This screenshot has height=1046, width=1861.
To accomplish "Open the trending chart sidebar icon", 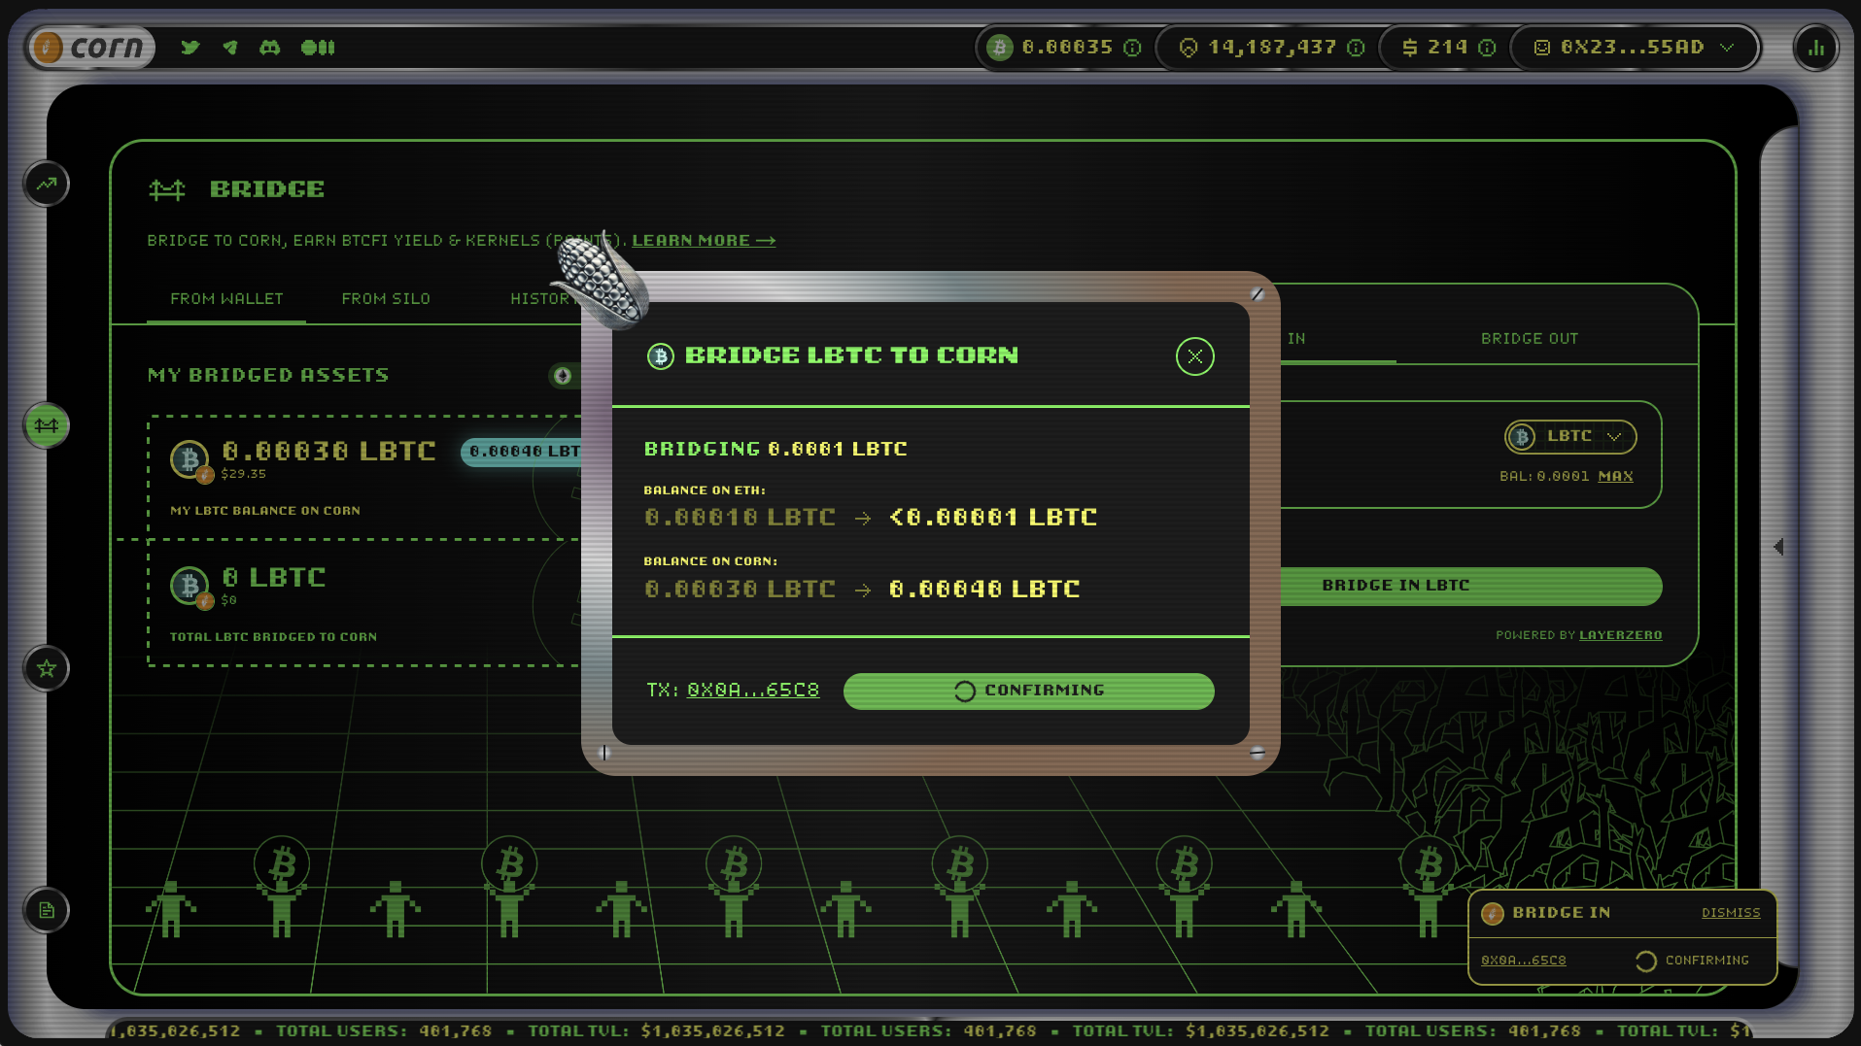I will [x=47, y=183].
